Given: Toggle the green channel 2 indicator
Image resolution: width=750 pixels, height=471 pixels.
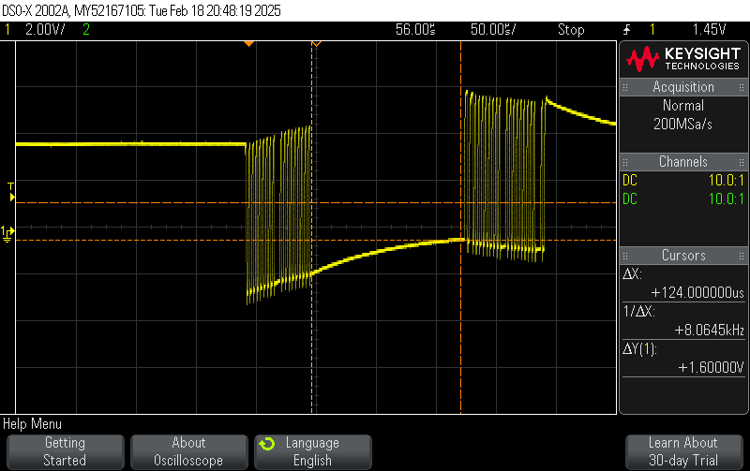Looking at the screenshot, I should click(x=86, y=30).
